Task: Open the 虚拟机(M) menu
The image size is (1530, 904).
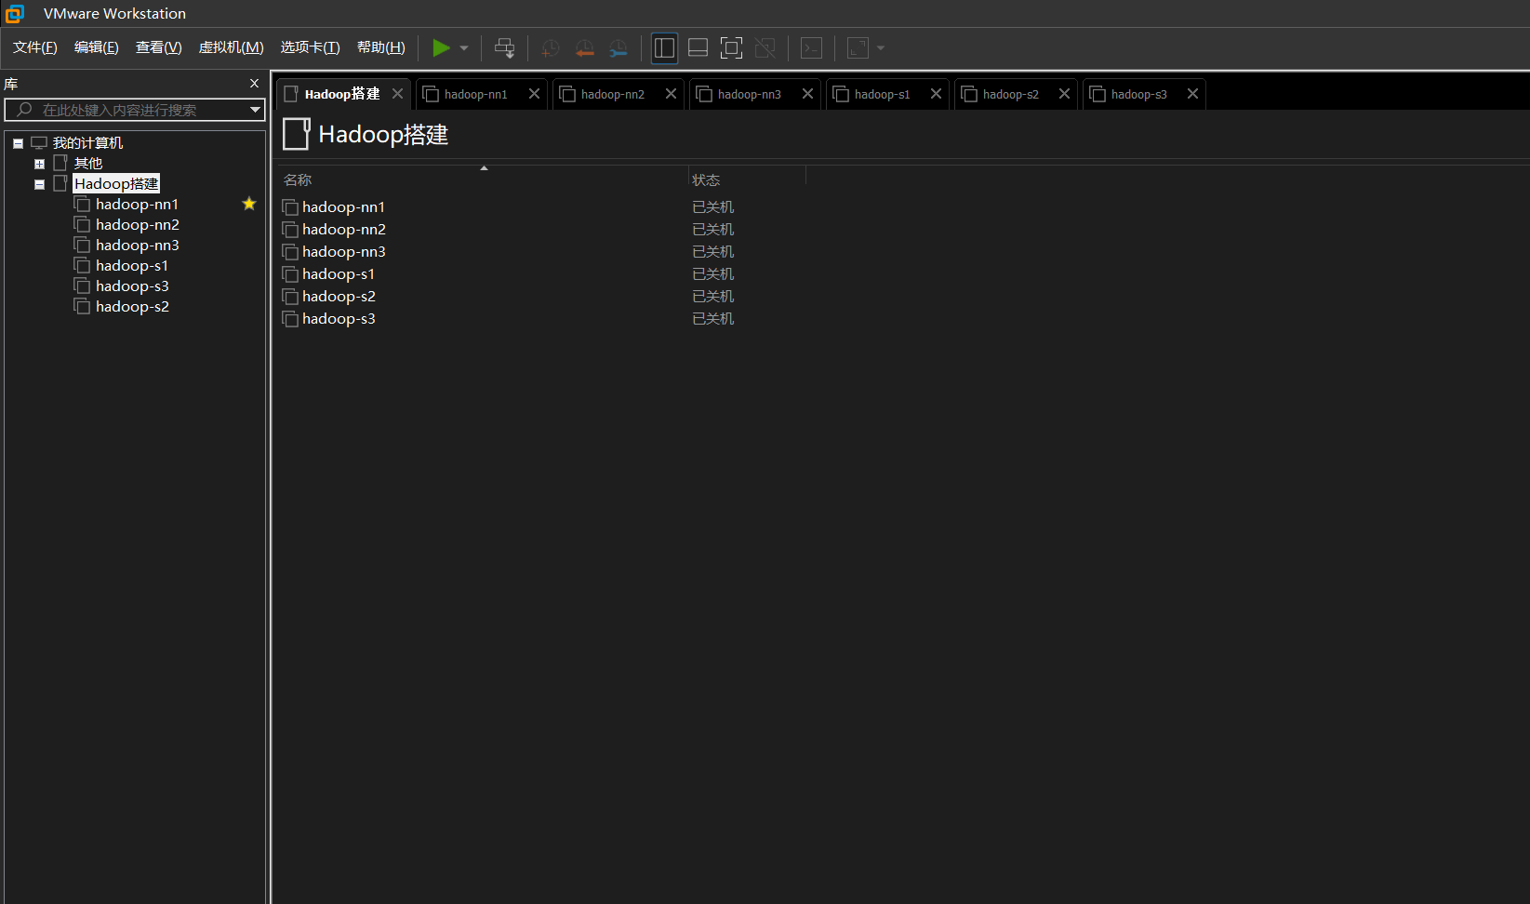Action: point(231,47)
